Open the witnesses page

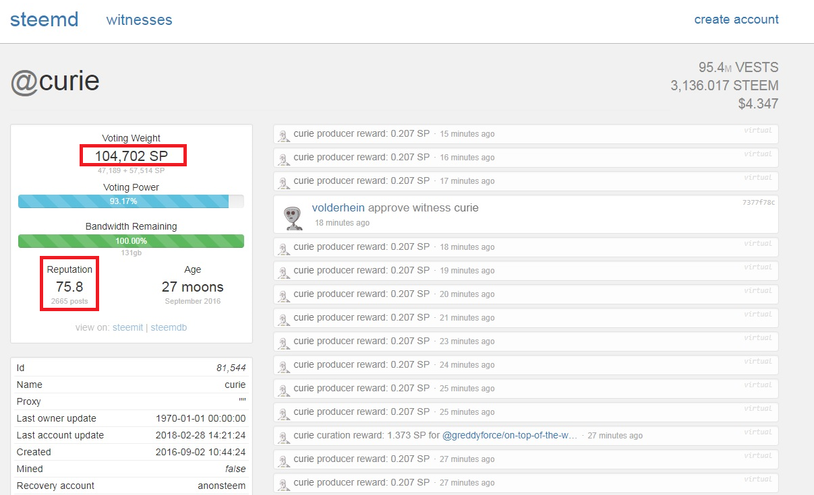(140, 20)
